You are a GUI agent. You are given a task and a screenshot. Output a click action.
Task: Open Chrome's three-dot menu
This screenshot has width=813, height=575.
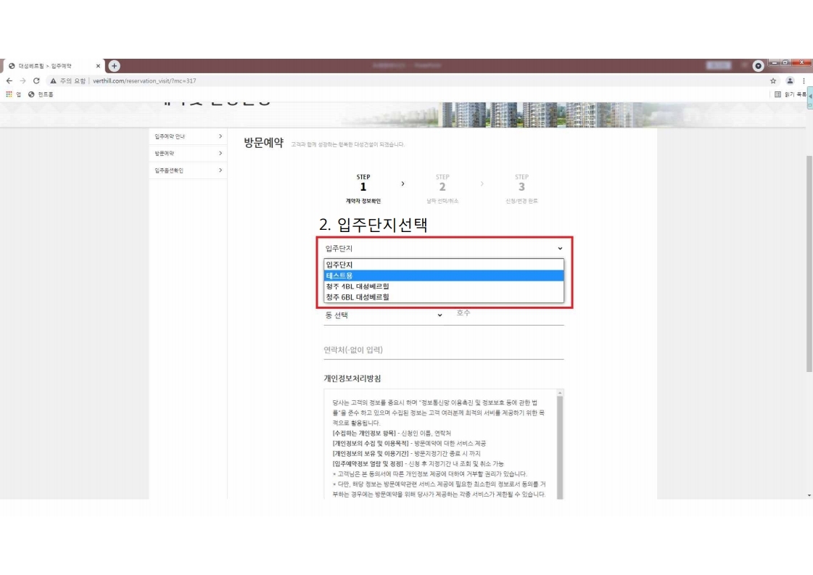tap(804, 80)
